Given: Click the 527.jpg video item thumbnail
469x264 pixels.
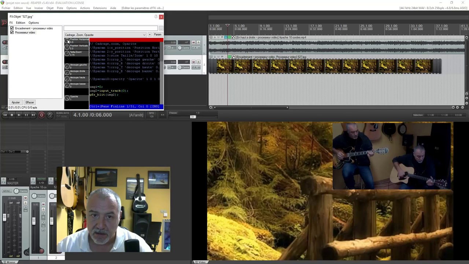Looking at the screenshot, I should click(x=325, y=66).
